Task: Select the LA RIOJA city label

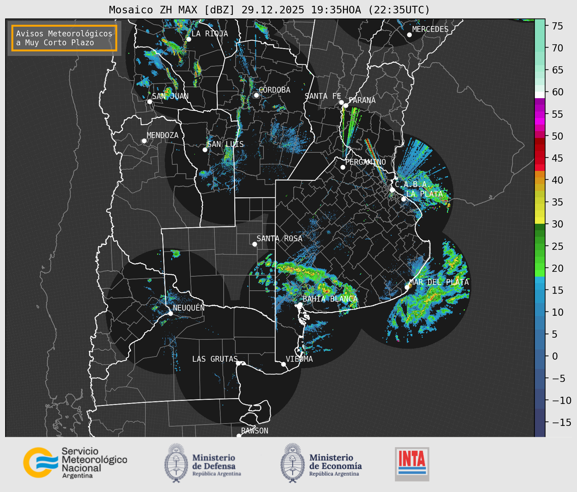Action: point(210,34)
